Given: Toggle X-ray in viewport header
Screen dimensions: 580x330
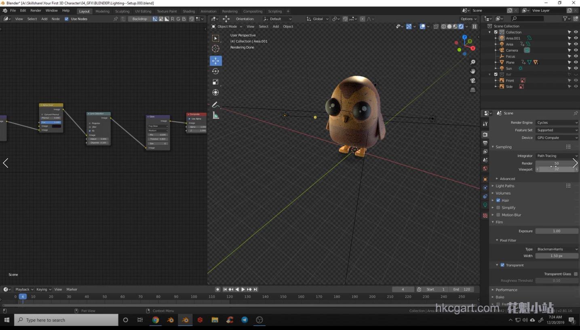Looking at the screenshot, I should click(436, 27).
